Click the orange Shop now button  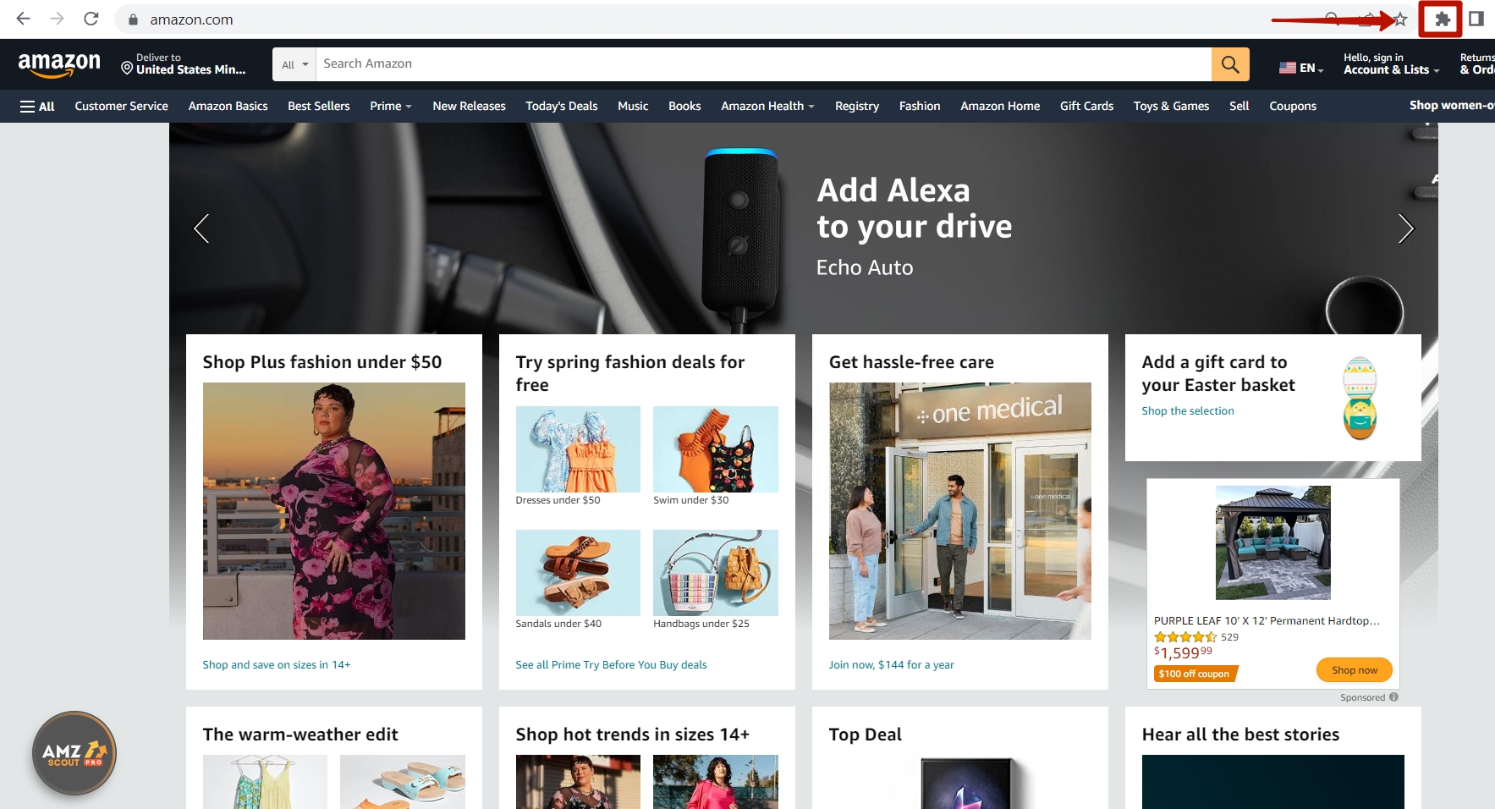(1355, 670)
